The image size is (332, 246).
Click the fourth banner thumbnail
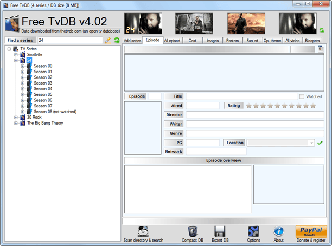[298, 23]
